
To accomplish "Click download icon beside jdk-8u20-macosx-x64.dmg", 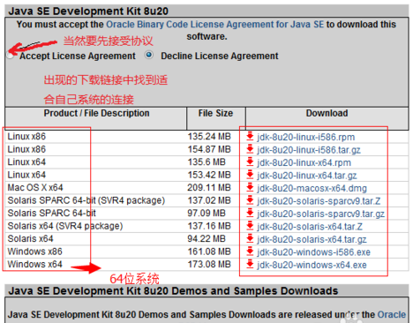I will (x=250, y=187).
